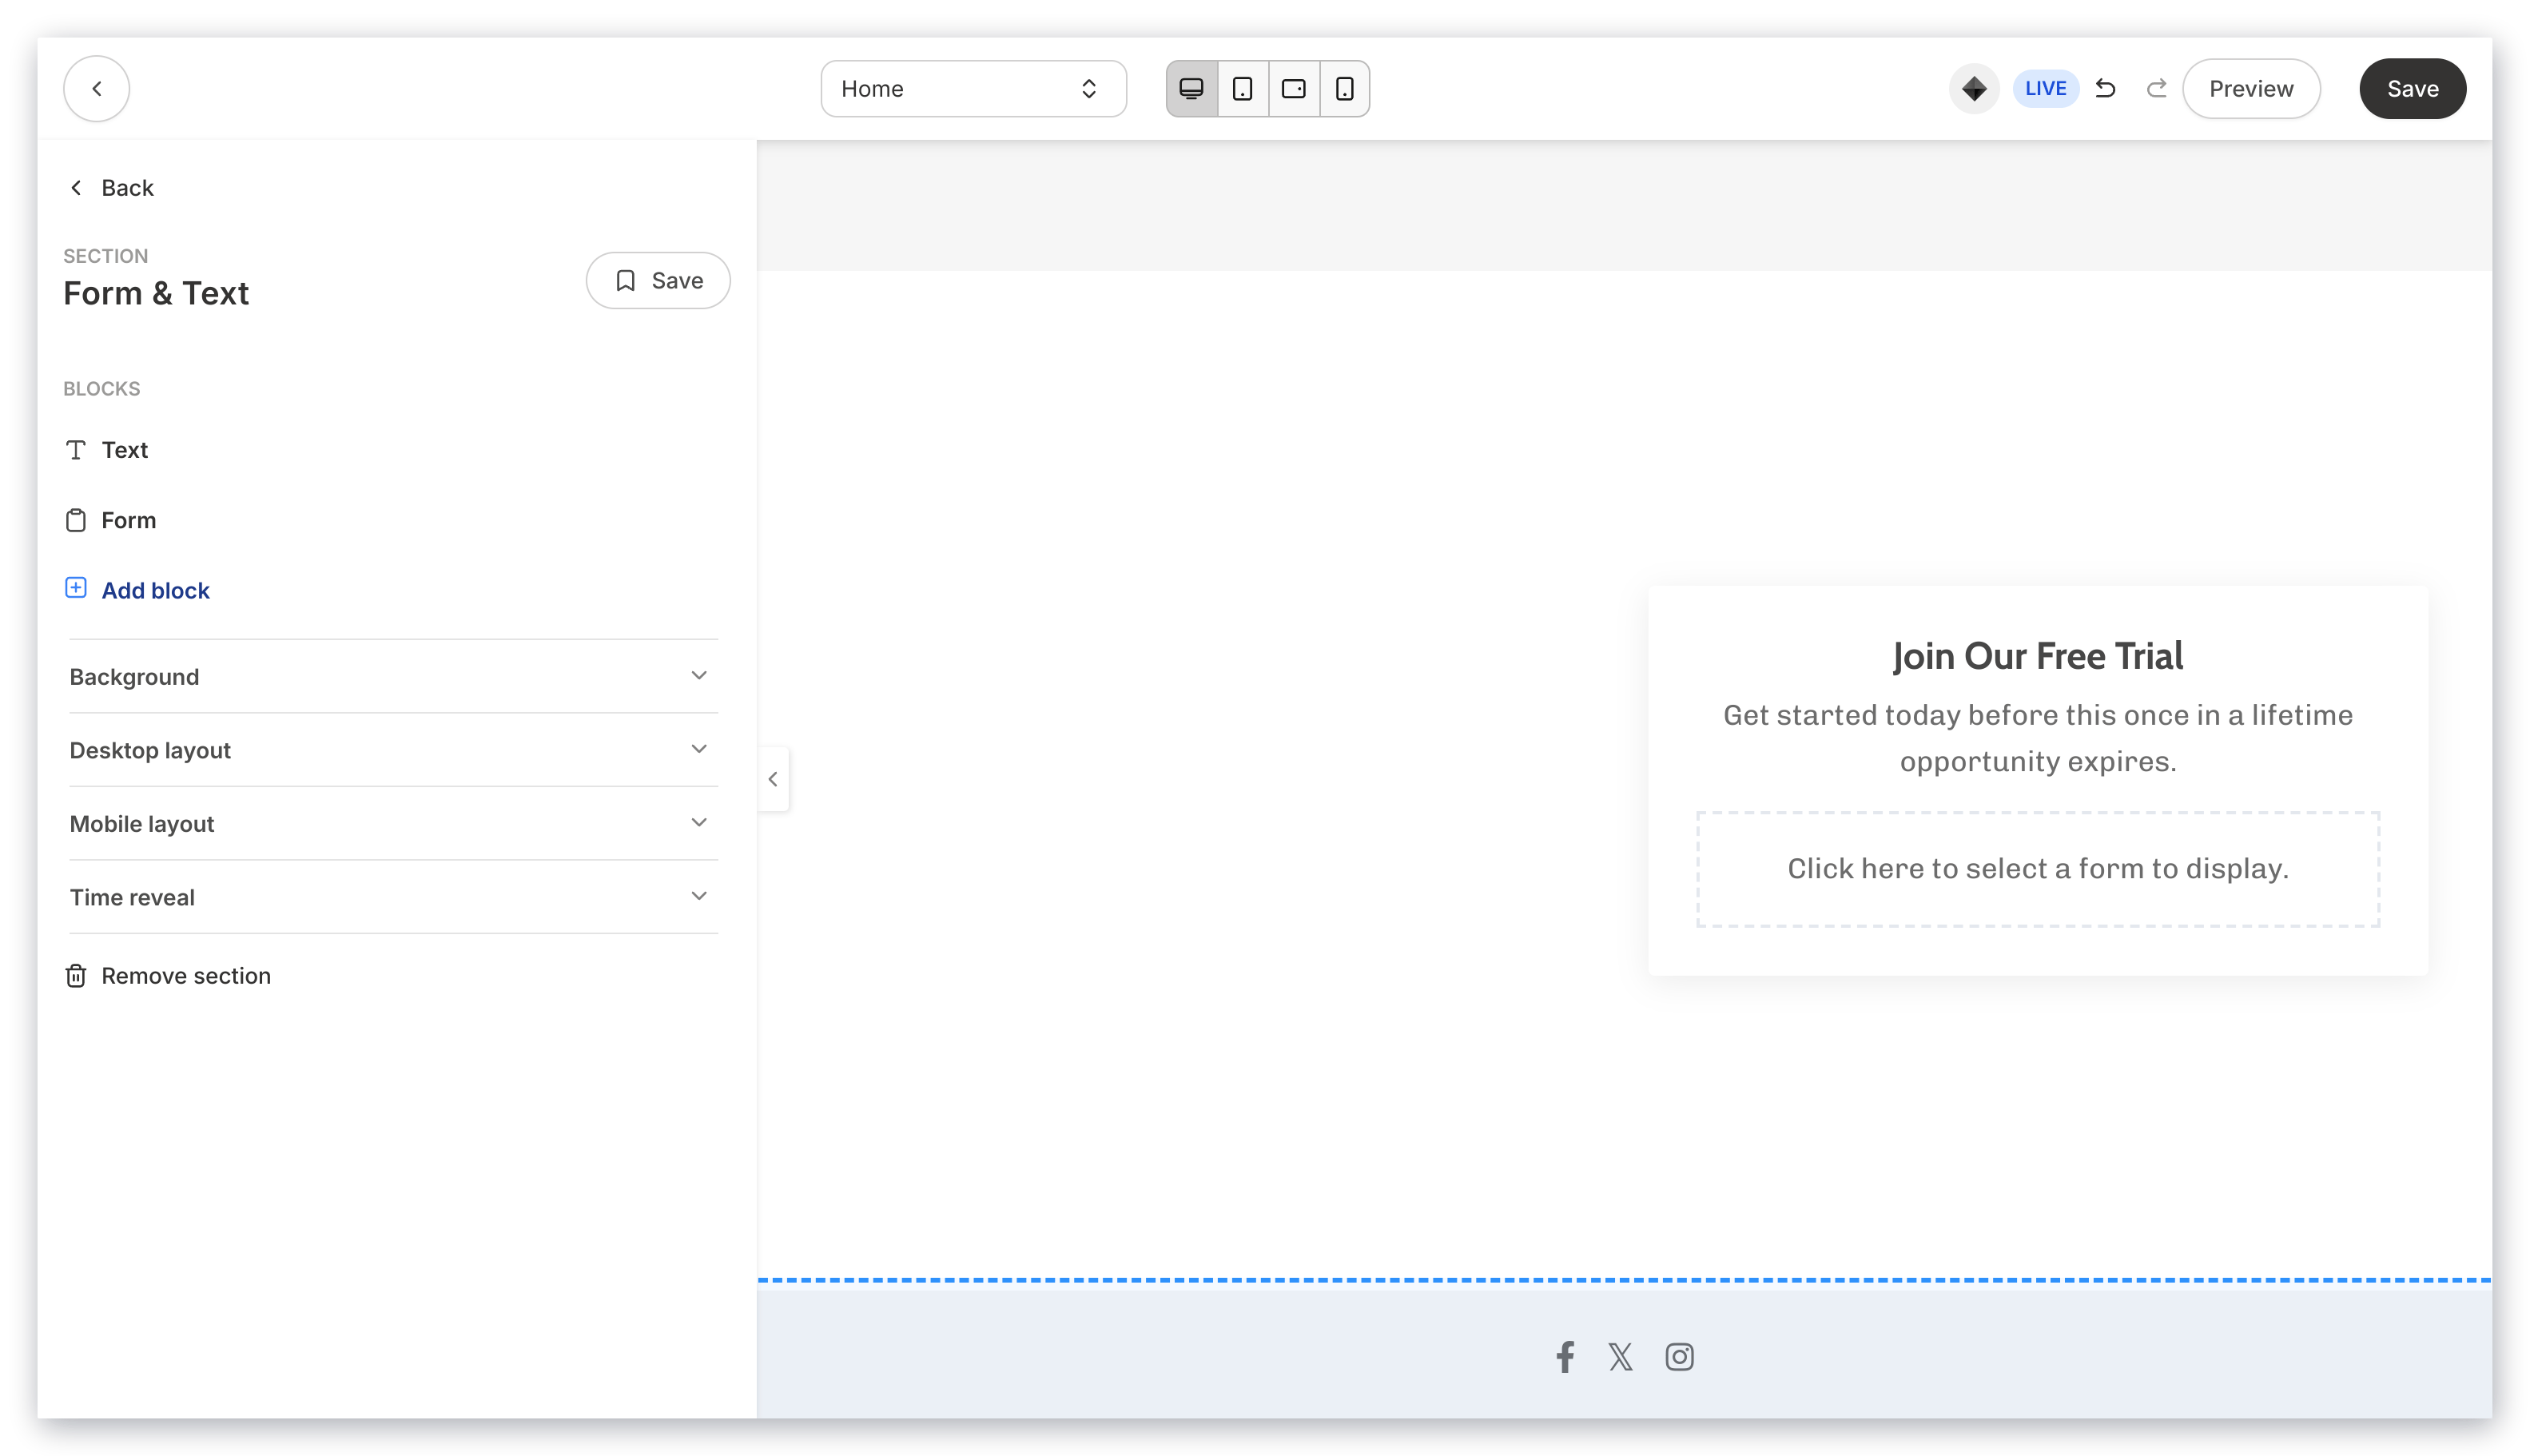Click Remove section
This screenshot has width=2530, height=1456.
click(x=168, y=975)
